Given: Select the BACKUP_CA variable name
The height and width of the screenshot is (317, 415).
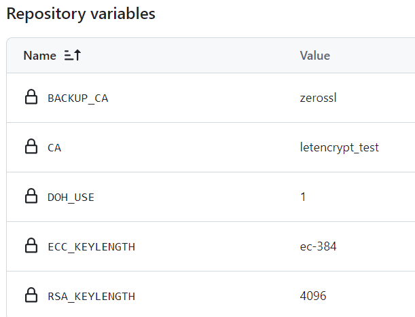Looking at the screenshot, I should click(78, 98).
